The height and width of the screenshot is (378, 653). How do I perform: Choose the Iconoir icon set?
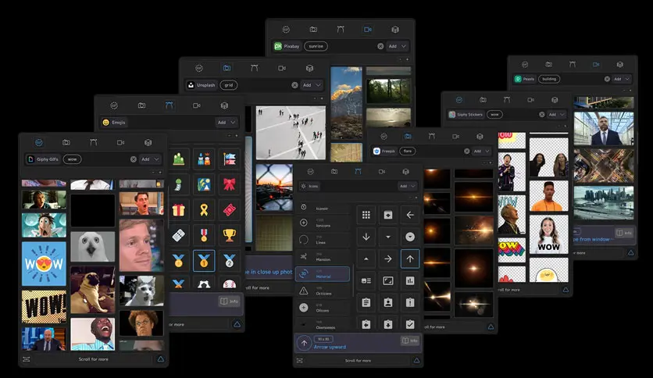pos(323,207)
